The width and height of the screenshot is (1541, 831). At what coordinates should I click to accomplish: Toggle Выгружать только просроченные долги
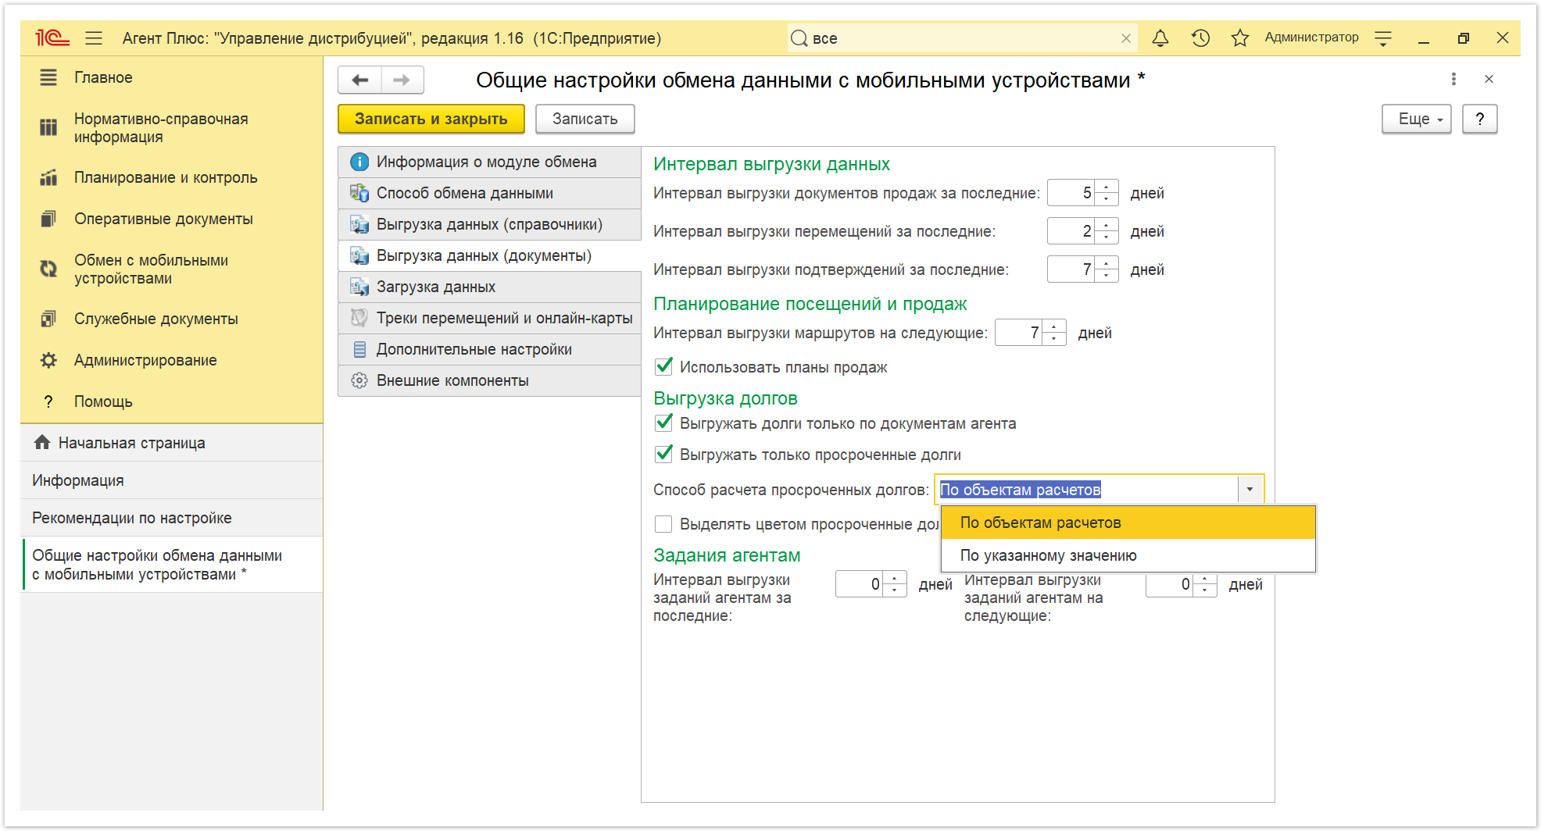663,454
